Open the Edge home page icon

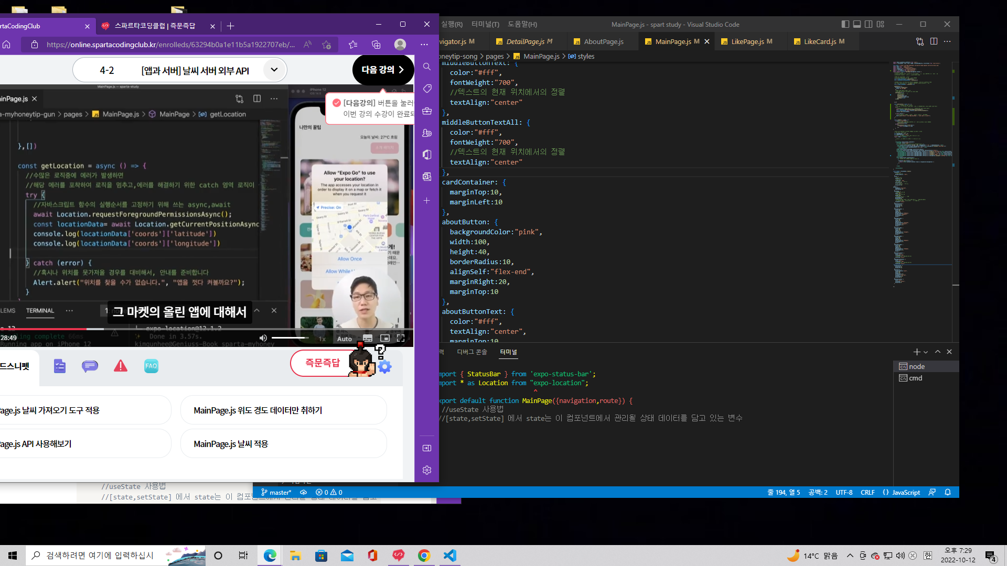coord(6,45)
